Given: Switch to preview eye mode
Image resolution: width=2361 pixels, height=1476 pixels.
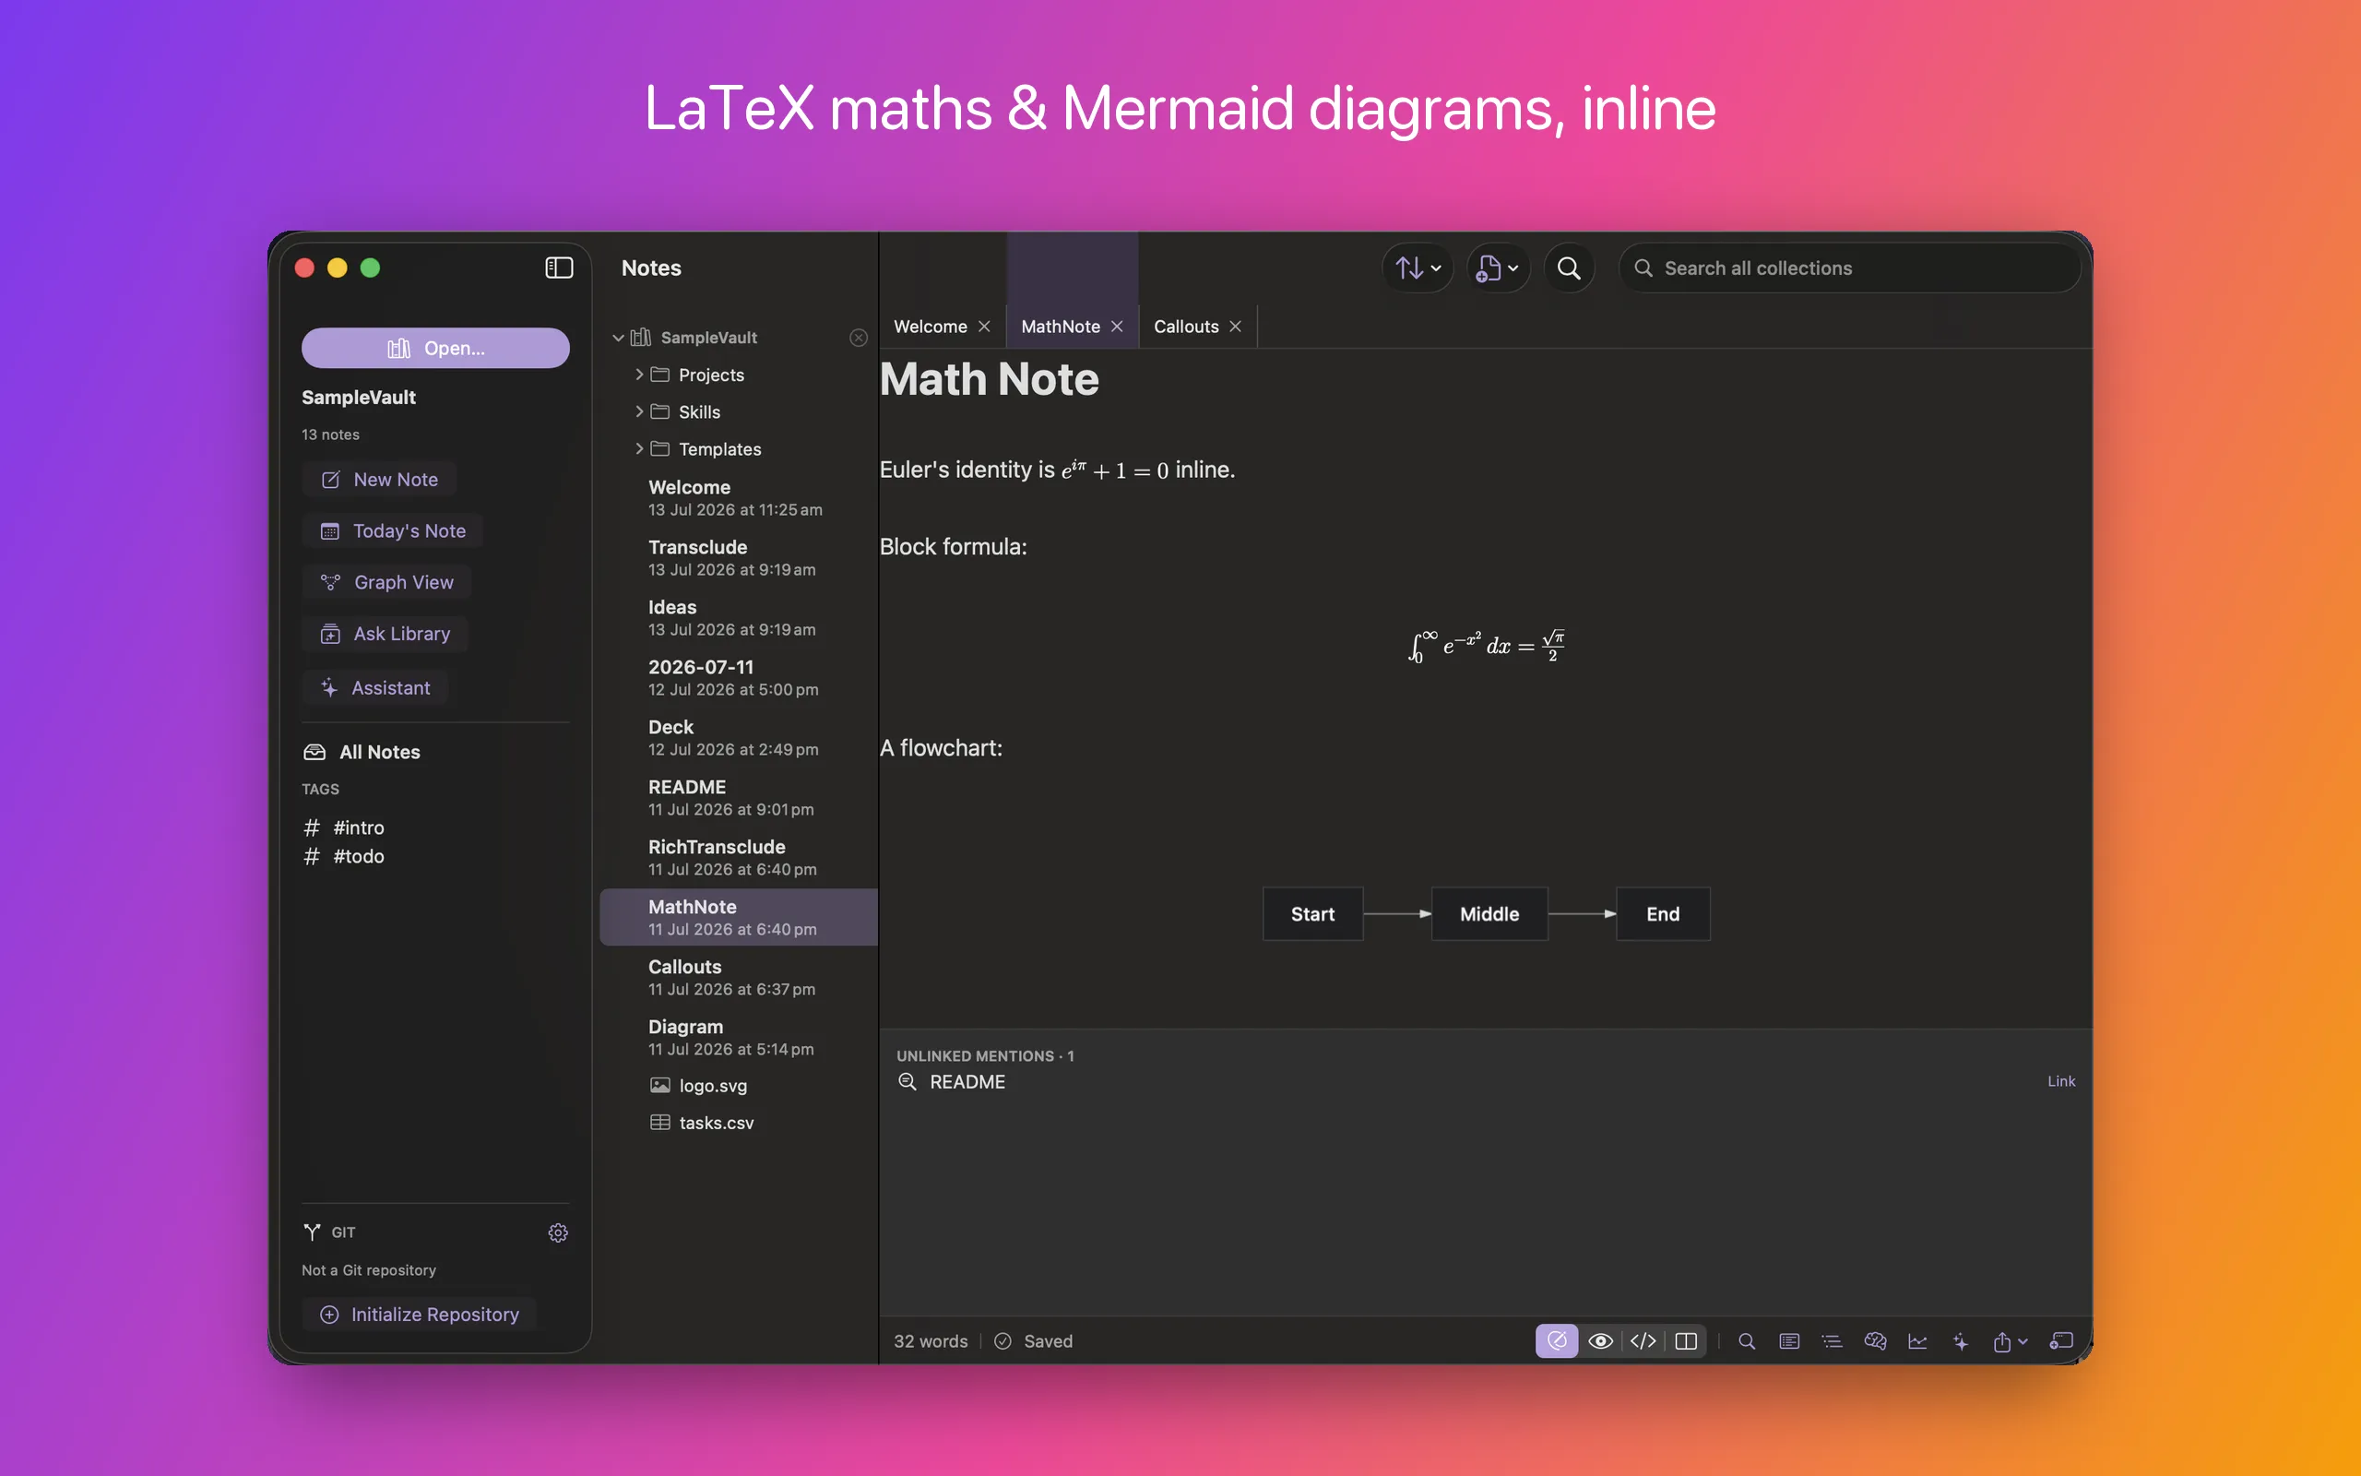Looking at the screenshot, I should click(1600, 1341).
